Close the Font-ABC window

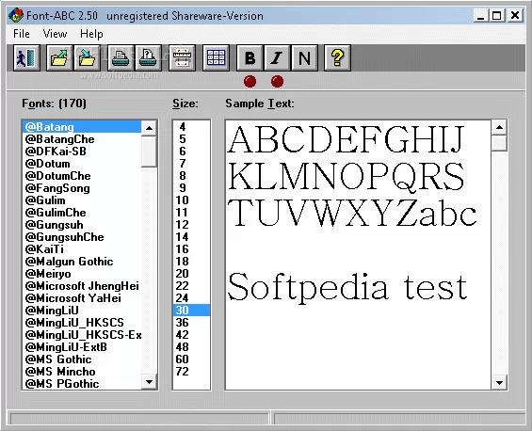point(515,16)
